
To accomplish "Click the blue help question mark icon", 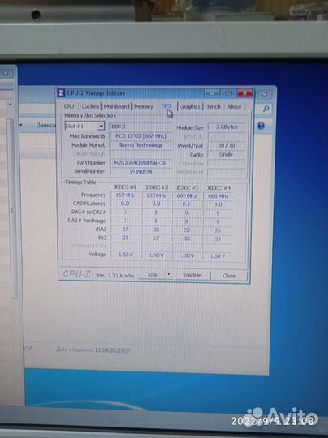I will [261, 126].
